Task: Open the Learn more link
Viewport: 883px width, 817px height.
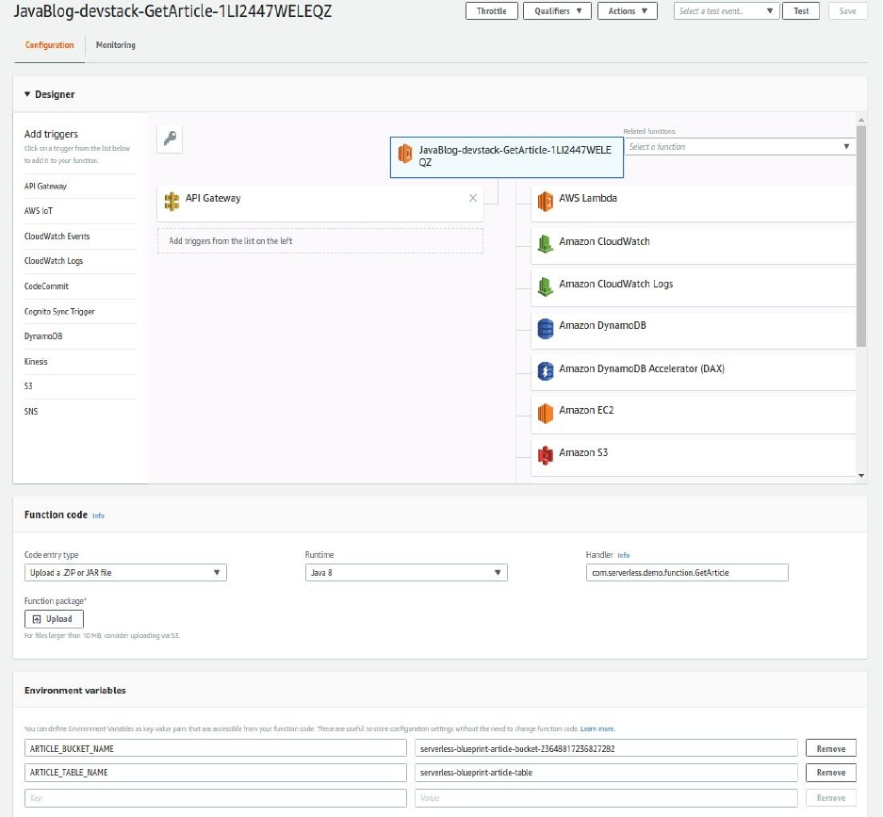Action: click(x=597, y=728)
